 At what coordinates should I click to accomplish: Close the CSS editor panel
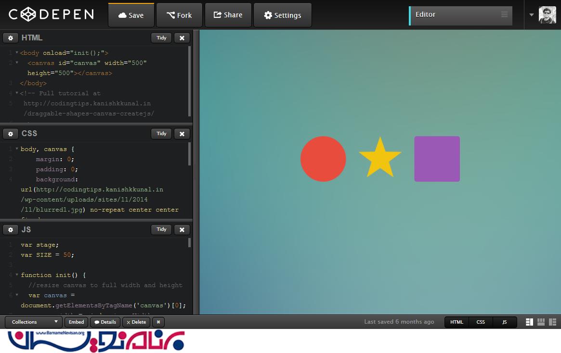pyautogui.click(x=182, y=134)
